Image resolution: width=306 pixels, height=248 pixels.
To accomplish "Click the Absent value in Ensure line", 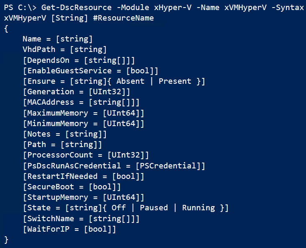I will pos(130,81).
